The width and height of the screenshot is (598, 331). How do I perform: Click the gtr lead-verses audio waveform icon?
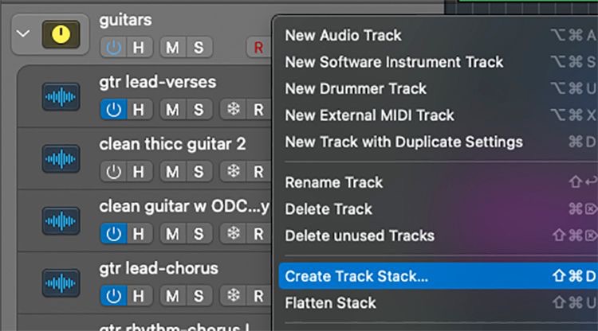pos(61,97)
